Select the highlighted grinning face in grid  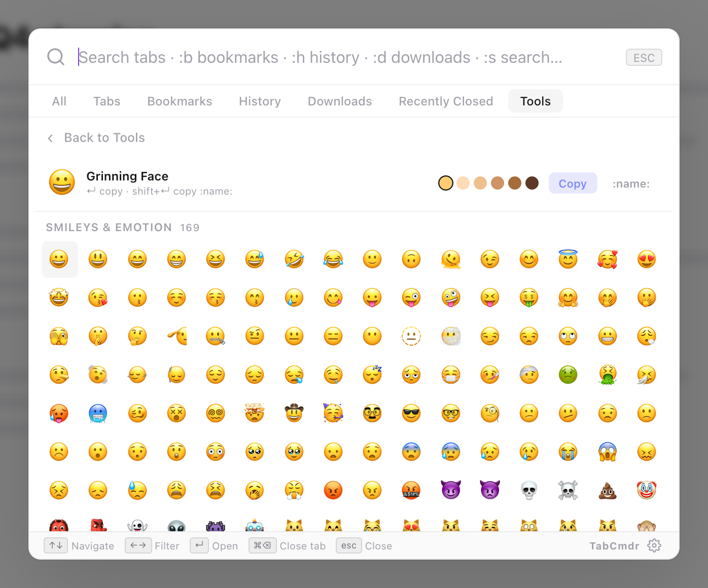[x=59, y=260]
